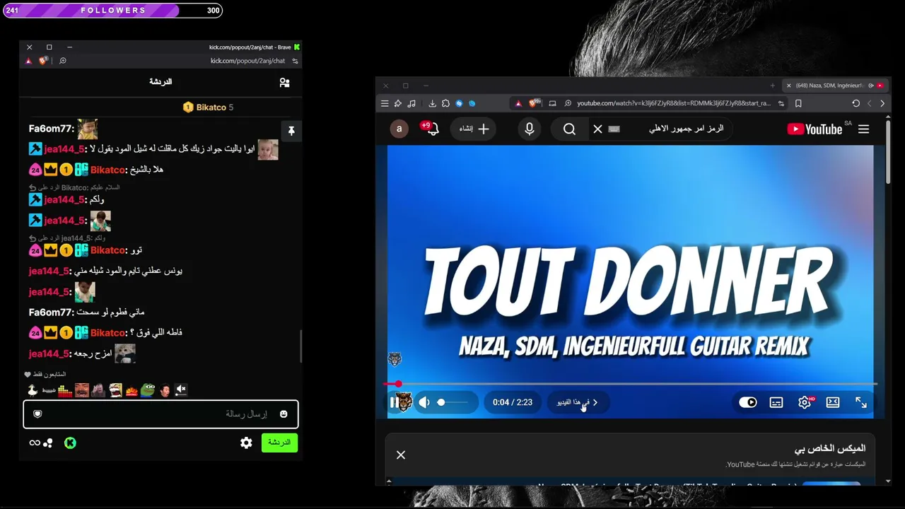The width and height of the screenshot is (905, 509).
Task: Click the infinity points icon below chat
Action: pos(35,443)
